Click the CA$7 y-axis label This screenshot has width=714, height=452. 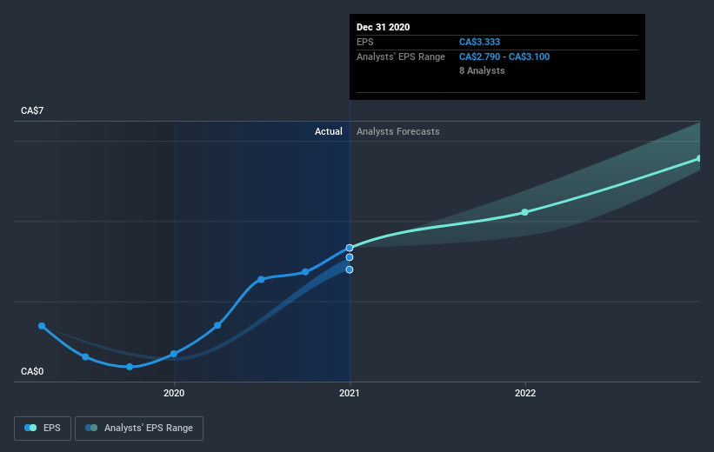[x=32, y=110]
